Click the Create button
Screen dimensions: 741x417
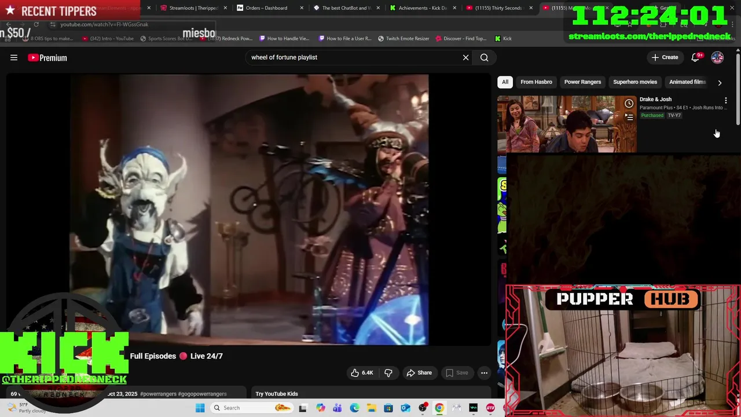pos(665,57)
